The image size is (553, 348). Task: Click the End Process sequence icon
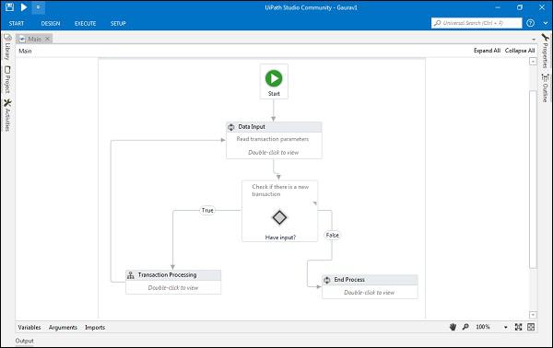(x=327, y=280)
